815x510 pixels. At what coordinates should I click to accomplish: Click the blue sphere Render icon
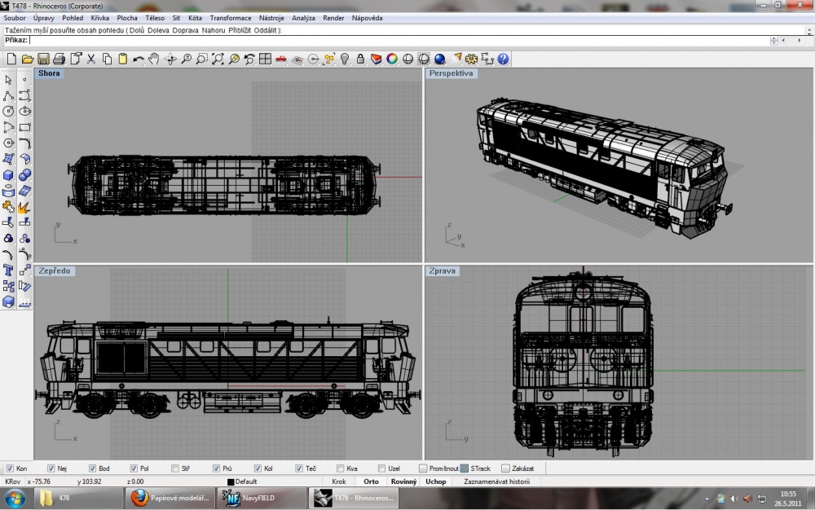[x=440, y=59]
